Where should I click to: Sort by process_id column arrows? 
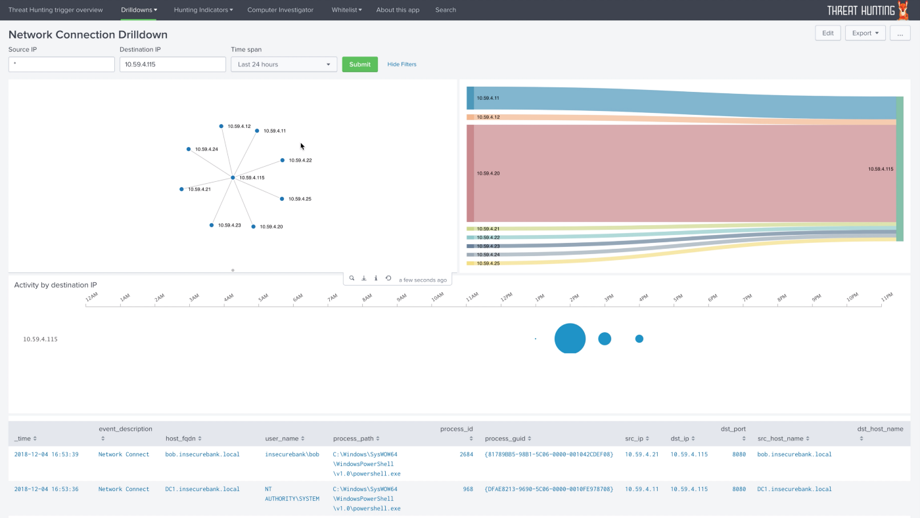click(471, 439)
